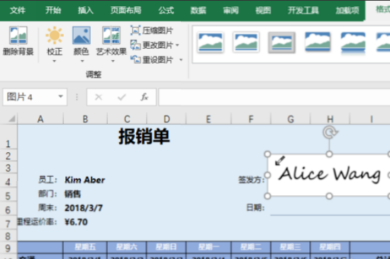Select column G header

click(x=291, y=119)
